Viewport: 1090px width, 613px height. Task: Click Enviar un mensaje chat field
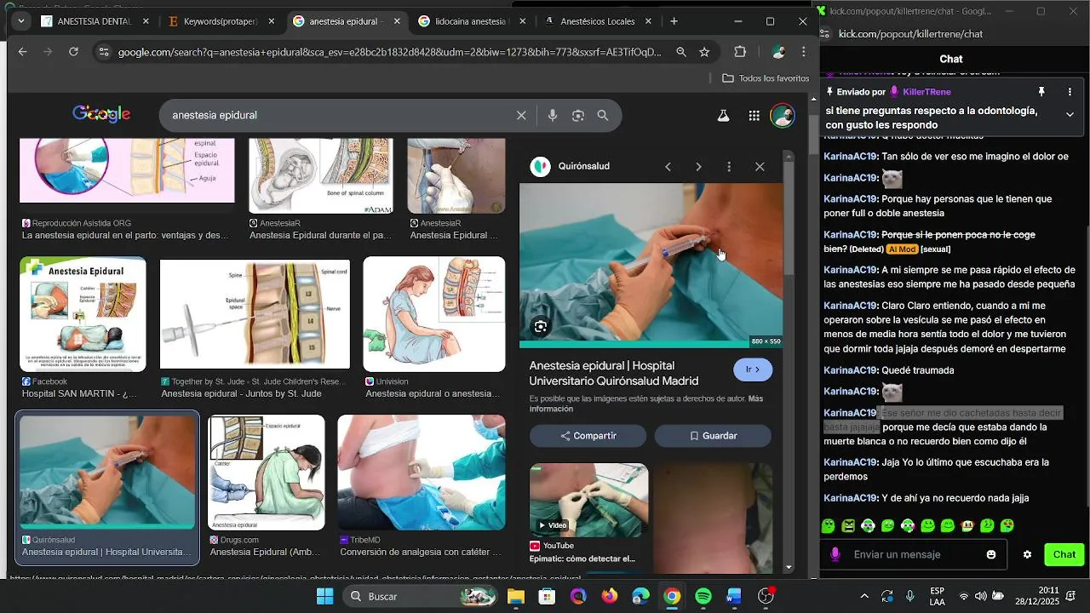click(x=911, y=554)
